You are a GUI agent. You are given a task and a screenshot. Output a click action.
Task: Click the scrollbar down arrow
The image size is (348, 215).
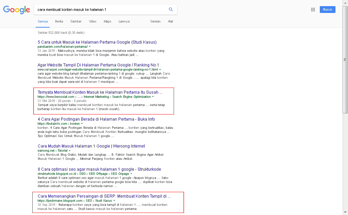tap(345, 213)
